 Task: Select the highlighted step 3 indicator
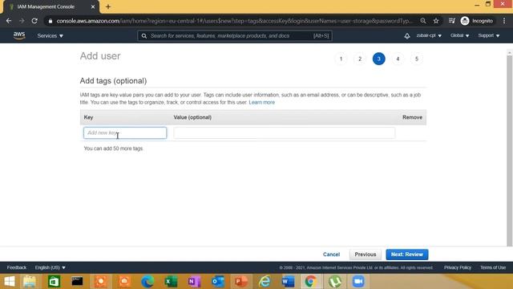point(378,59)
